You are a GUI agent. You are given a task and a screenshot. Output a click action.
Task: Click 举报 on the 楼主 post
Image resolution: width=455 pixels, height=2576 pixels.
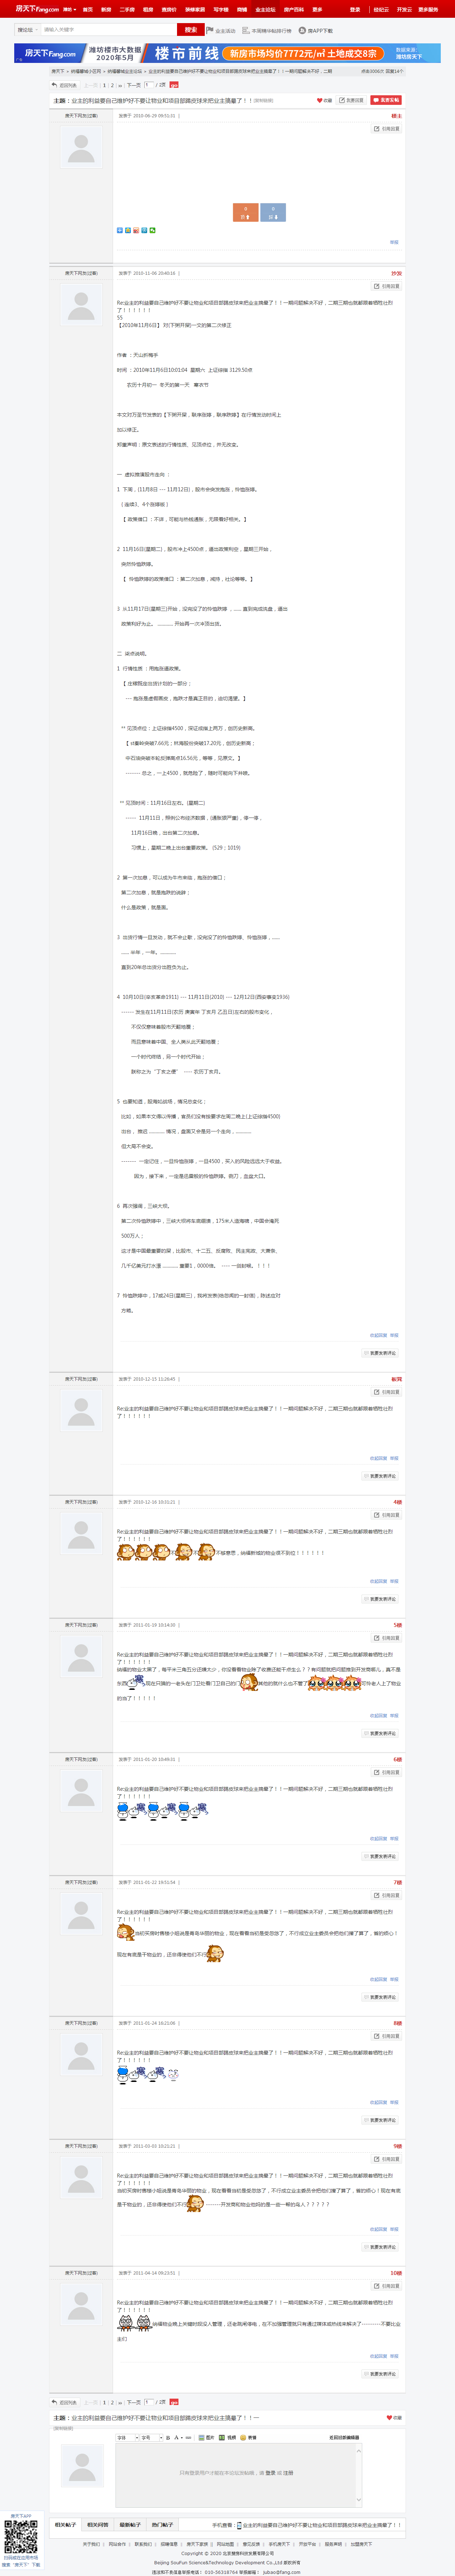(x=394, y=242)
